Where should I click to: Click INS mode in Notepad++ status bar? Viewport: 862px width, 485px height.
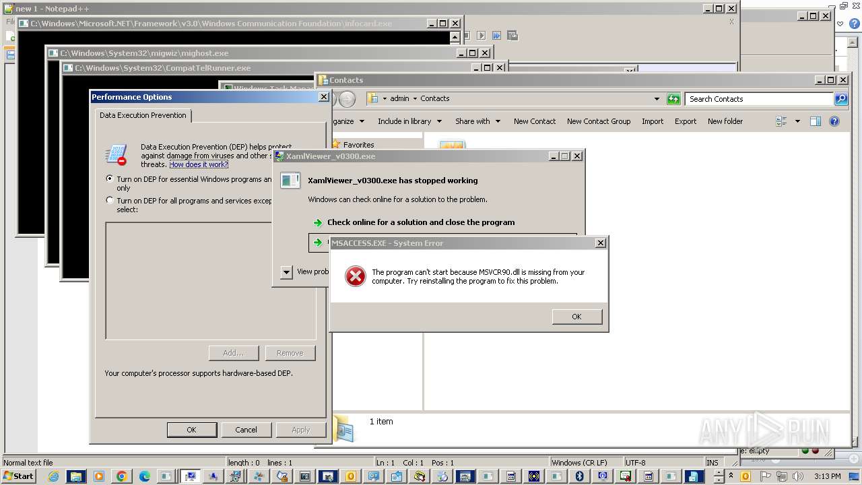[x=712, y=463]
